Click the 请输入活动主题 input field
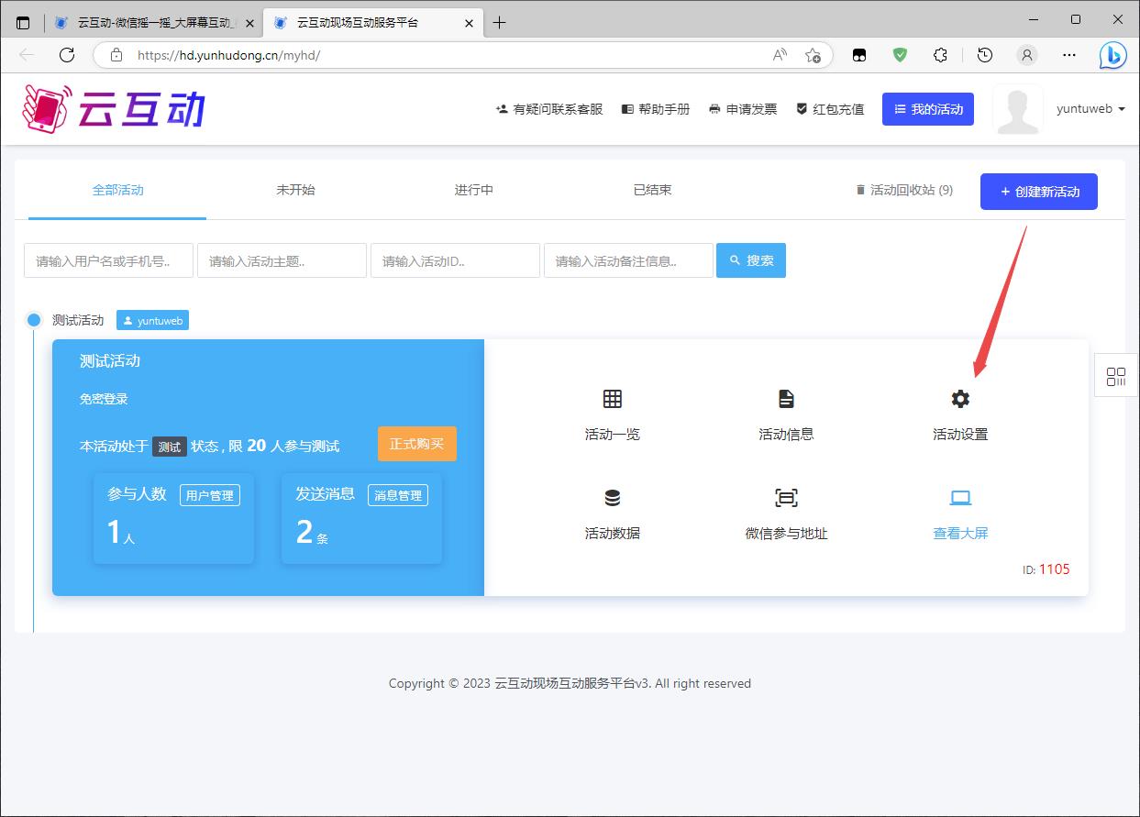The height and width of the screenshot is (817, 1140). (x=282, y=260)
